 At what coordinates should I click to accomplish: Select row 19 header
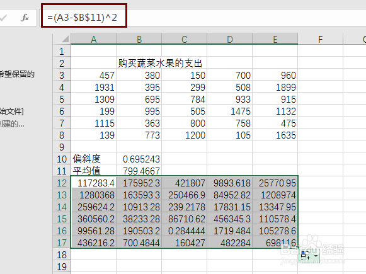point(62,266)
